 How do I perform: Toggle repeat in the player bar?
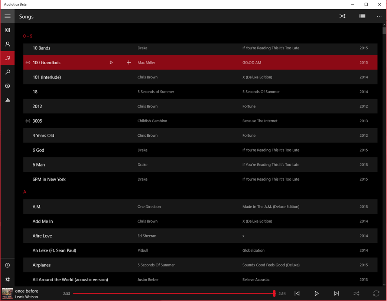pyautogui.click(x=376, y=293)
